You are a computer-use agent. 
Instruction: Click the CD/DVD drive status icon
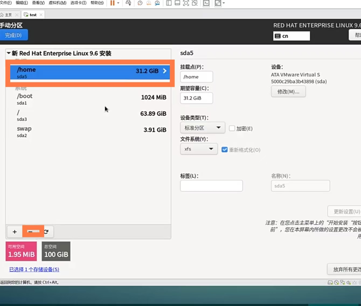click(x=336, y=282)
